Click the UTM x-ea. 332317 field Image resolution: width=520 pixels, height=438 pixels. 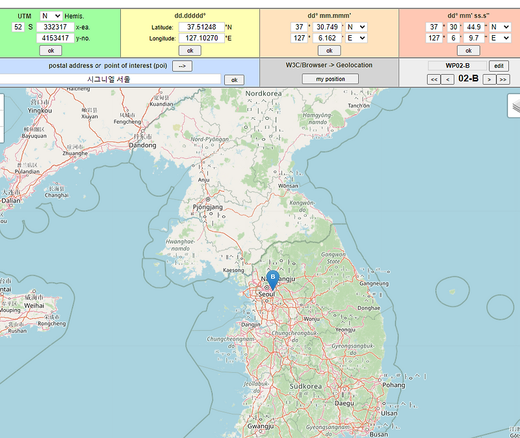[55, 27]
